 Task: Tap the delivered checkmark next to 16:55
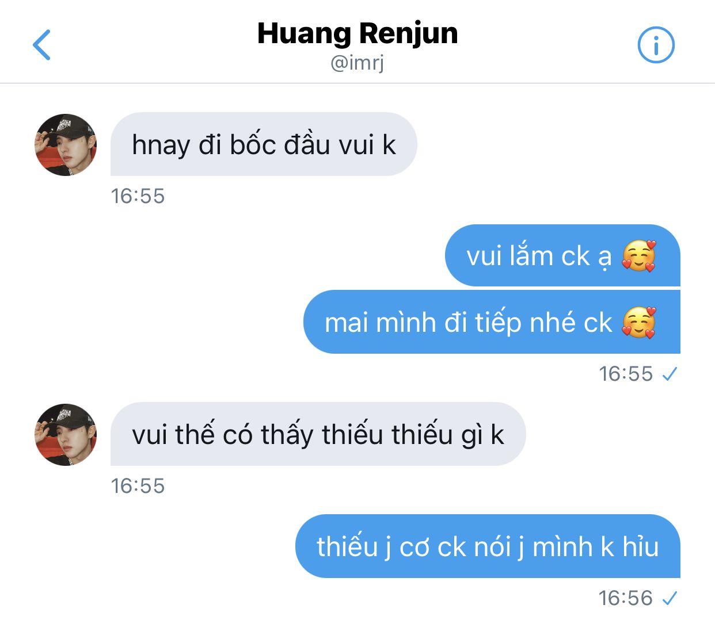click(x=670, y=374)
